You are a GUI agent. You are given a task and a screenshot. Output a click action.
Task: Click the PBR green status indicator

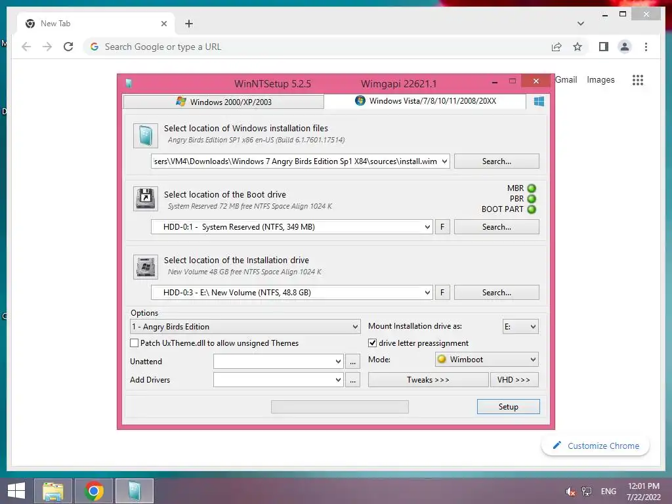[x=532, y=199]
